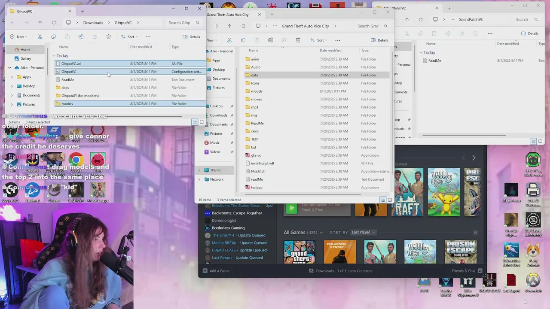Open Sort dropdown in GInputVC window
Image resolution: width=550 pixels, height=309 pixels.
pyautogui.click(x=129, y=37)
